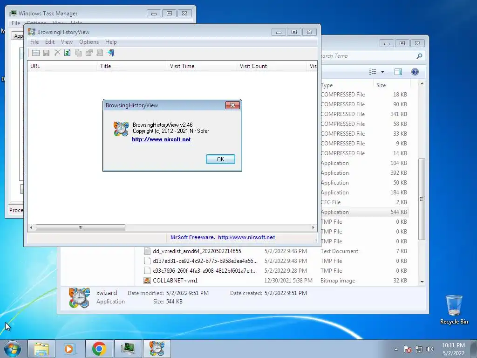
Task: Click the Action Center flag tray icon
Action: (407, 349)
